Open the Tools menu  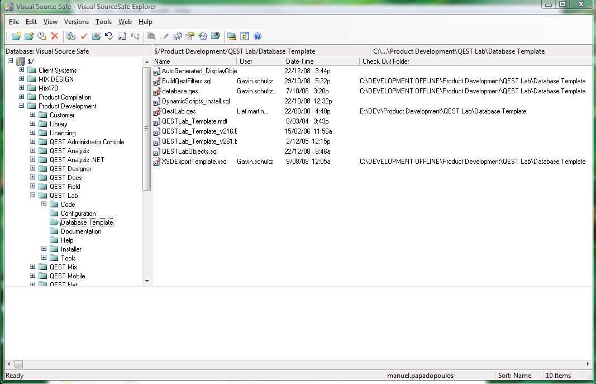[x=103, y=22]
